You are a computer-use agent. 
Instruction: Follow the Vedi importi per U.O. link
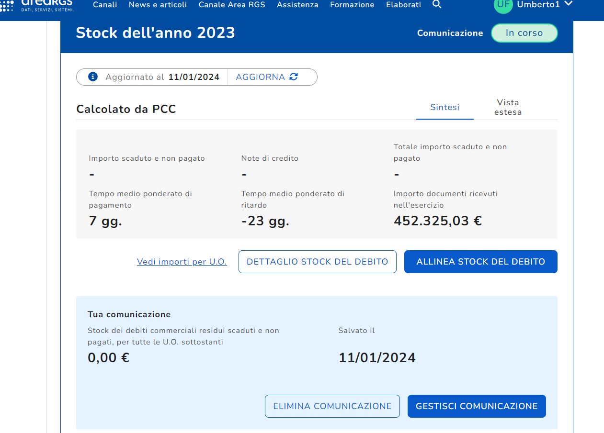(x=182, y=262)
